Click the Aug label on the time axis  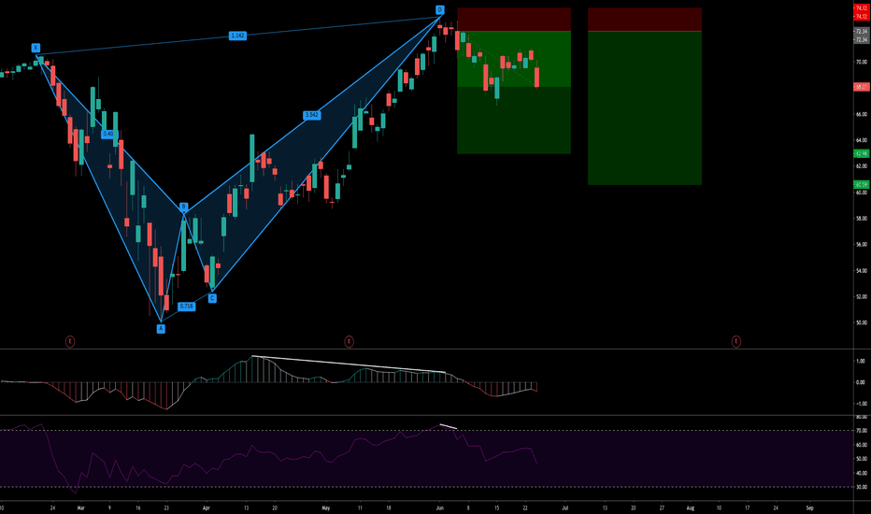pos(691,507)
